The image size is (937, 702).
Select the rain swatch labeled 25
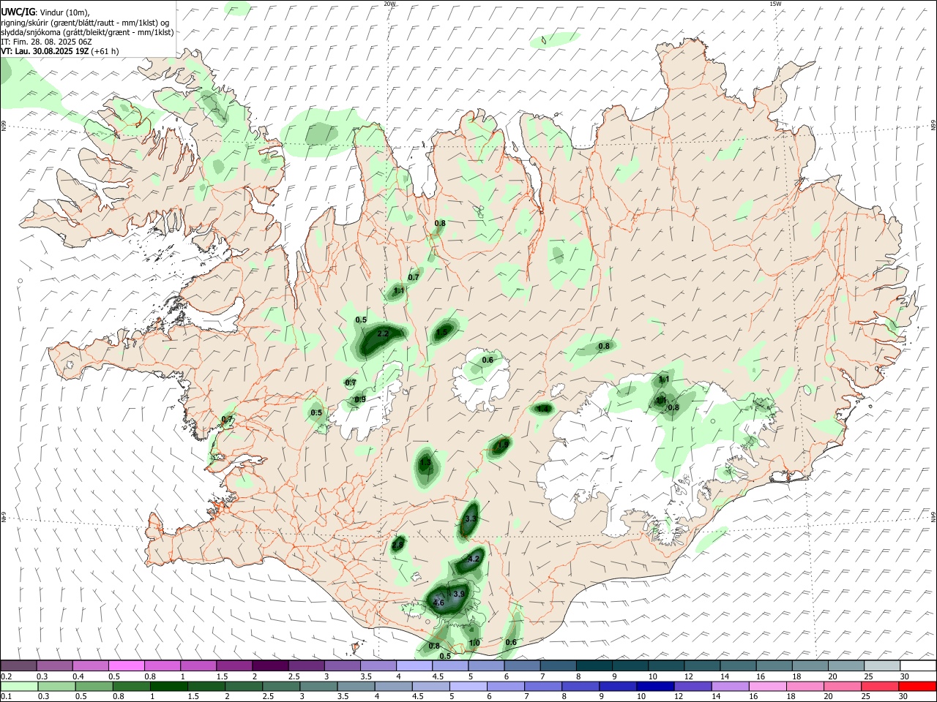(x=880, y=686)
